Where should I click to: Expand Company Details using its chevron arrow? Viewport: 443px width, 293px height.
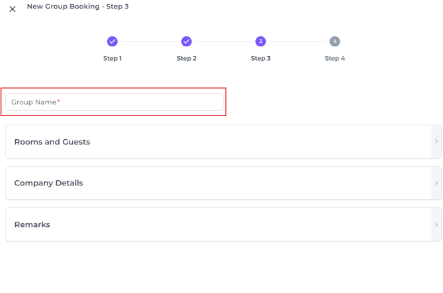click(x=436, y=183)
